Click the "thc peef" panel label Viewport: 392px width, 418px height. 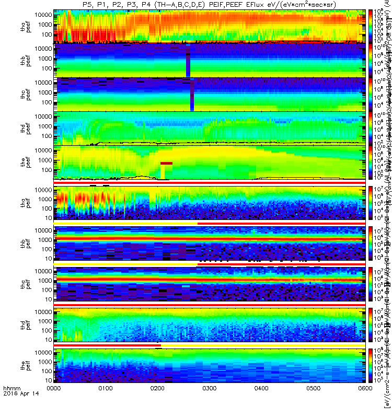click(x=26, y=95)
